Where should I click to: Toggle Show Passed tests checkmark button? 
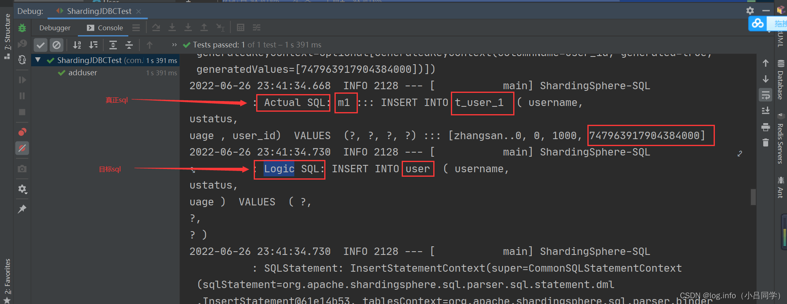coord(41,45)
